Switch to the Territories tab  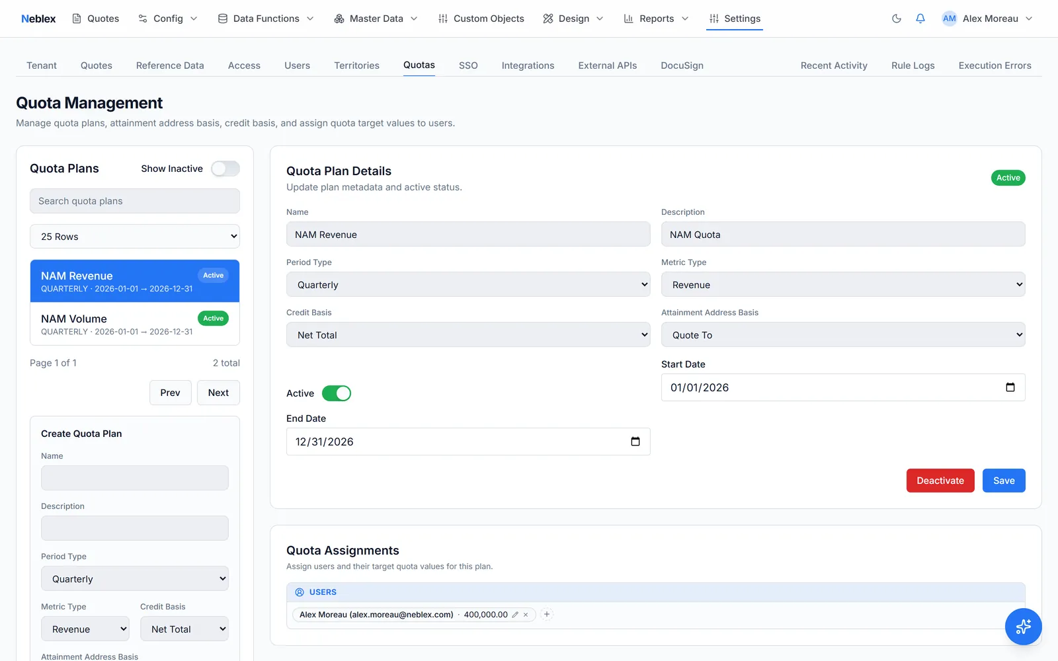coord(356,65)
